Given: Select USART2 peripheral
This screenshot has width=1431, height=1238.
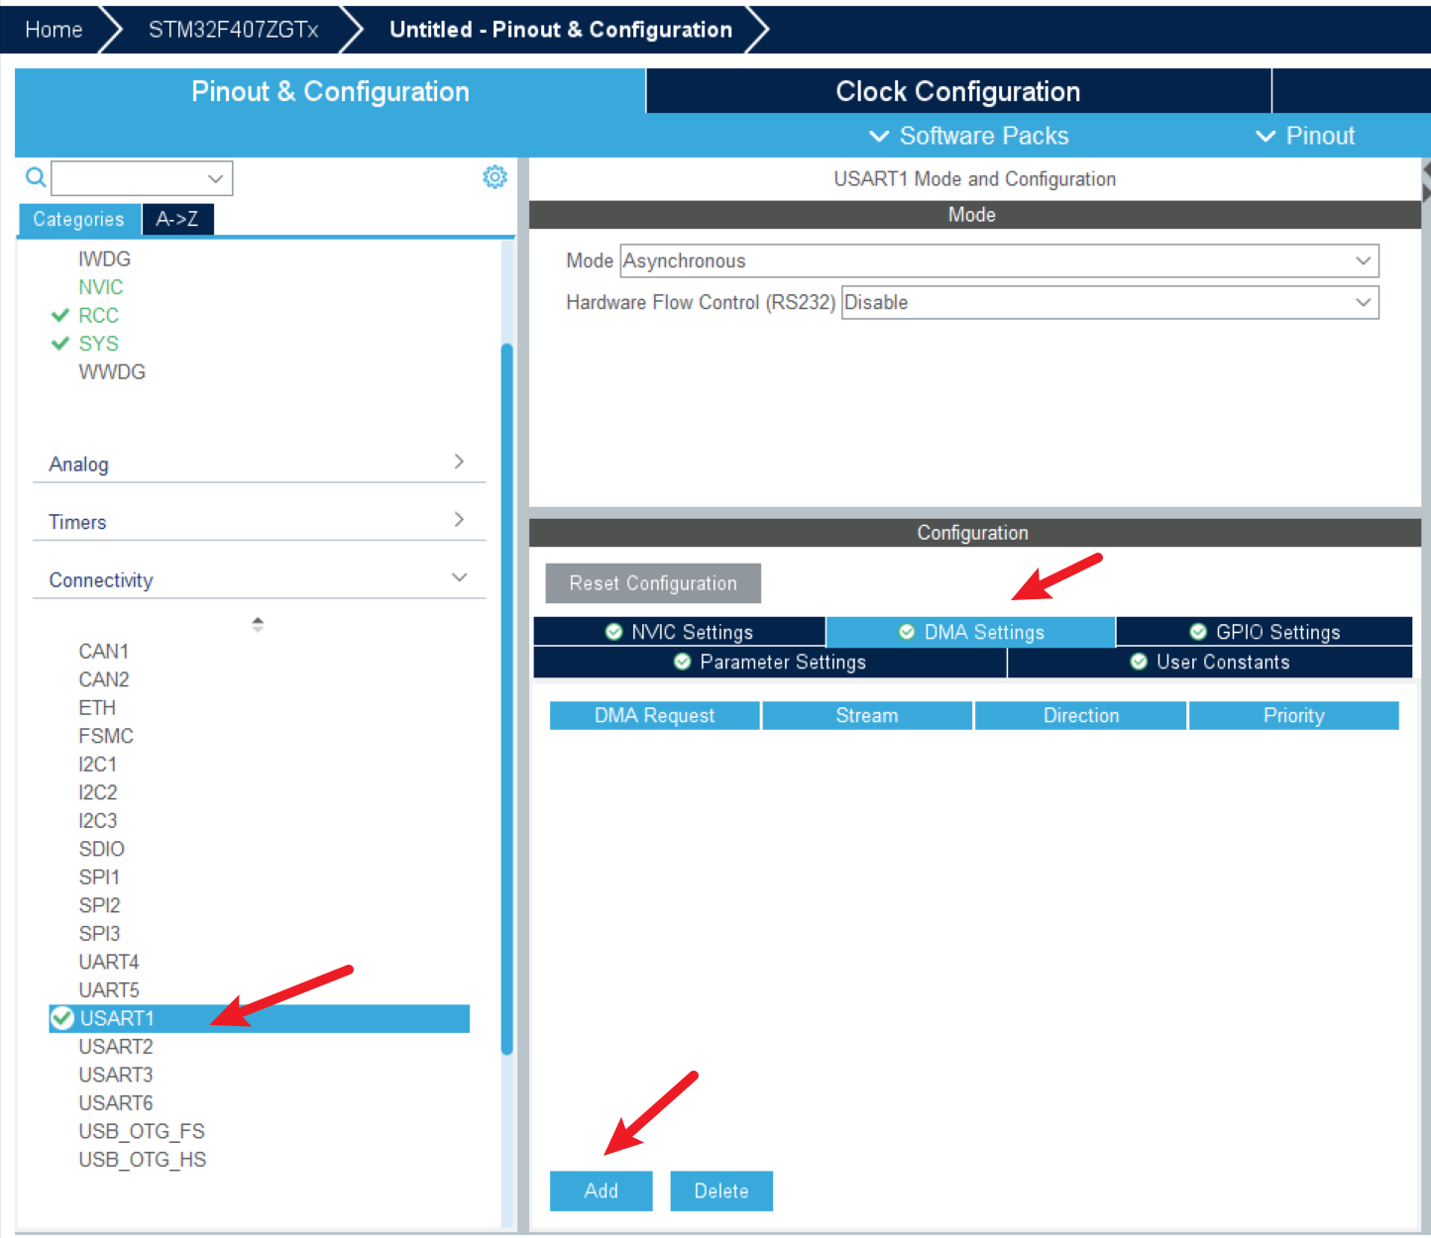Looking at the screenshot, I should 116,1046.
